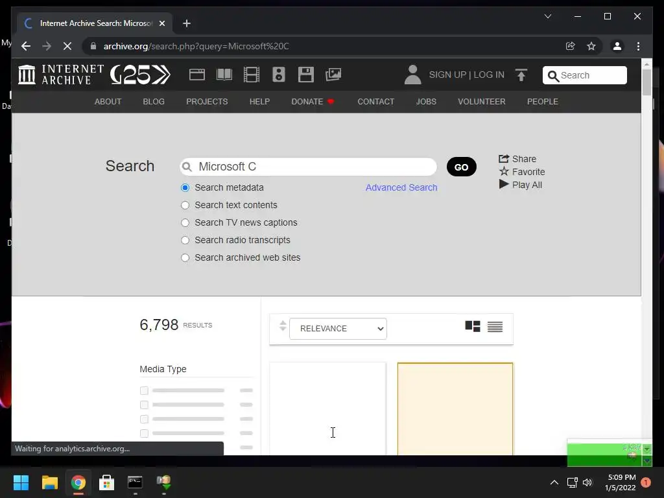
Task: Open the Relevance sort dropdown
Action: click(x=338, y=329)
